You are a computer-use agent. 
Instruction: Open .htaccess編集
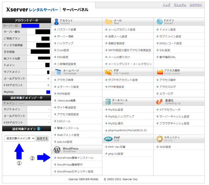tap(66, 100)
